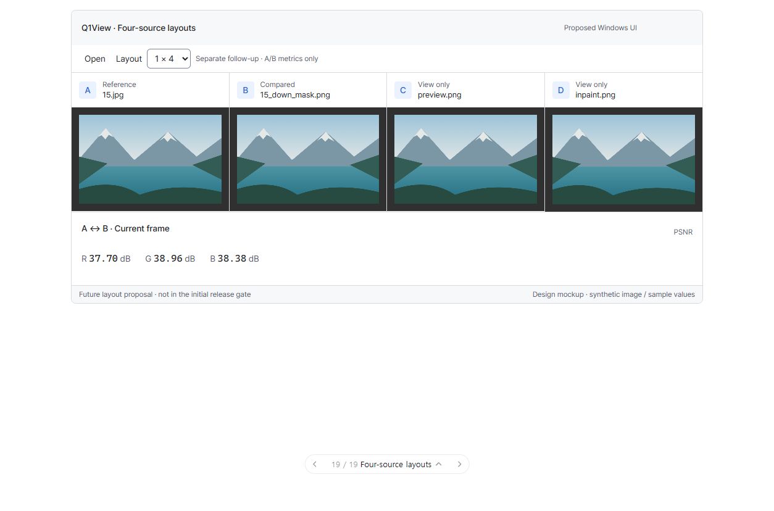Click the G 38.96 dB value
This screenshot has height=511, width=774.
tap(170, 259)
